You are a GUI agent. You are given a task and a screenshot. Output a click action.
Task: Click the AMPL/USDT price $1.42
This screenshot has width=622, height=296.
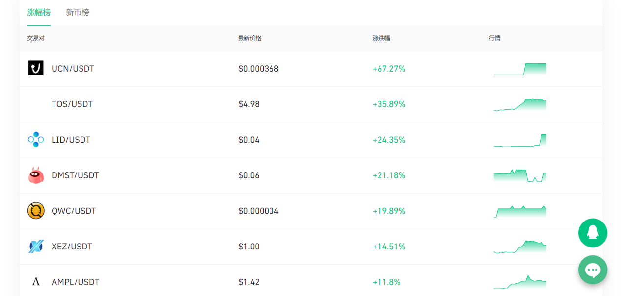coord(249,282)
